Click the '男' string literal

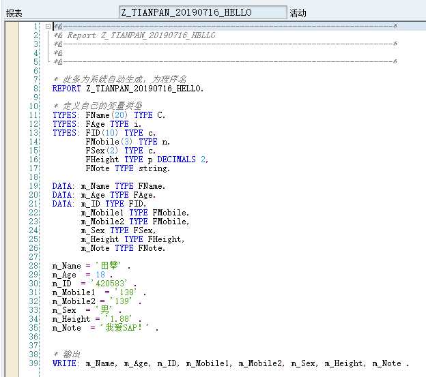(x=104, y=310)
